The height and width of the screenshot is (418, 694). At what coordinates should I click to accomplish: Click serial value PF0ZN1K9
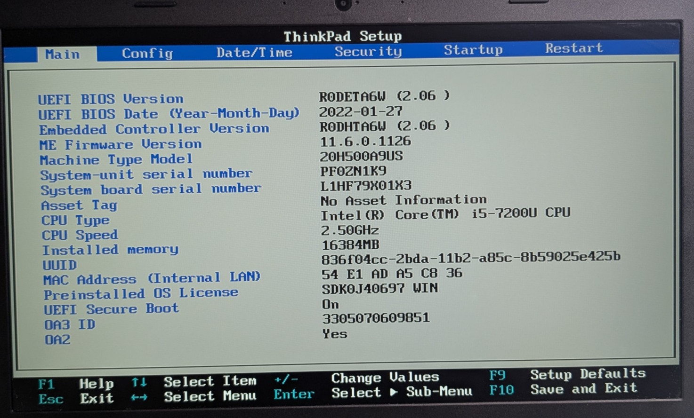(x=353, y=171)
